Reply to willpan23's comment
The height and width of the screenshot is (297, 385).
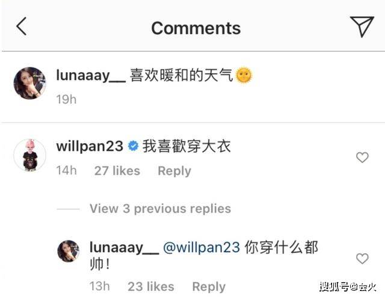[174, 171]
